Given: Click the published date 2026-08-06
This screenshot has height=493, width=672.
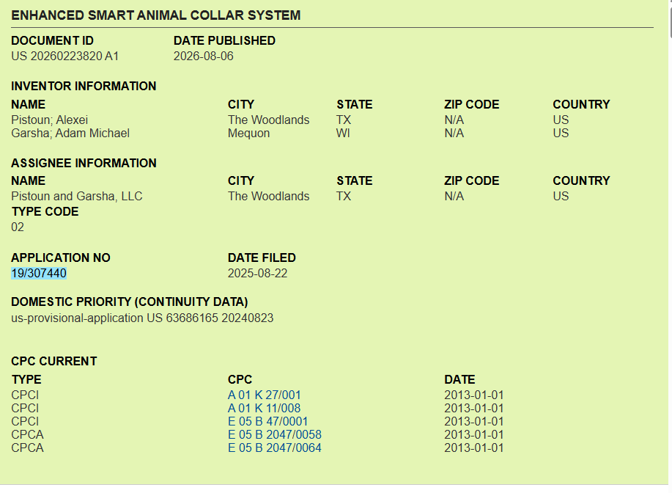Looking at the screenshot, I should 204,56.
